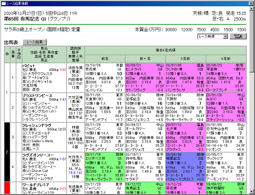The width and height of the screenshot is (255, 195).
Task: Open the 20/11/15 エリザベス杯 result cell
Action: coord(105,167)
